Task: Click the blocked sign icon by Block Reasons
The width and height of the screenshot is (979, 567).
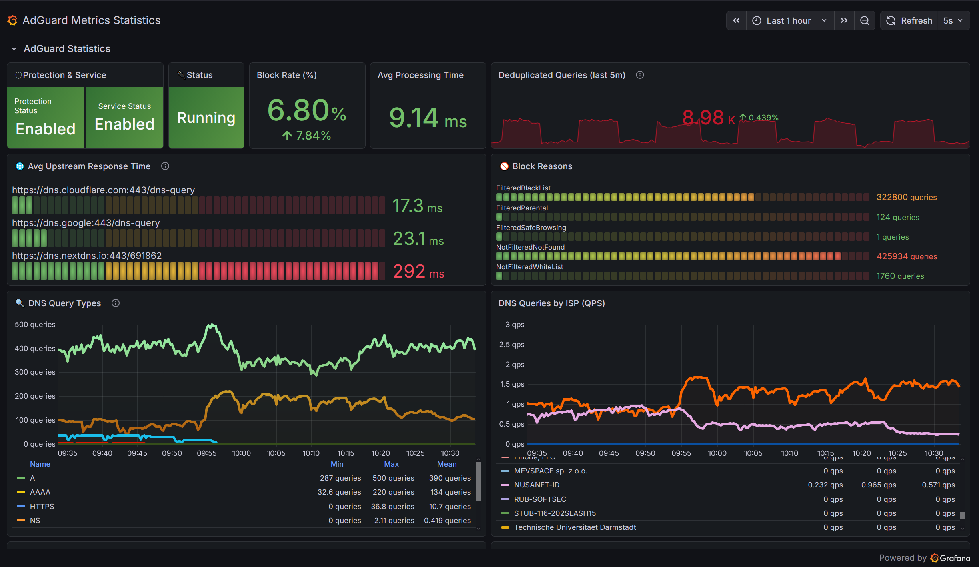Action: (504, 166)
